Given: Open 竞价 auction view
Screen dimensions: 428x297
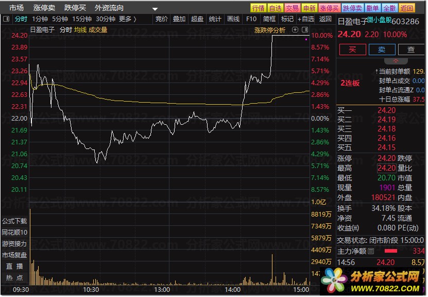Looking at the screenshot, I should pyautogui.click(x=161, y=19).
